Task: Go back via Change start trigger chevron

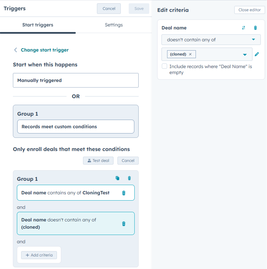Action: pos(16,50)
